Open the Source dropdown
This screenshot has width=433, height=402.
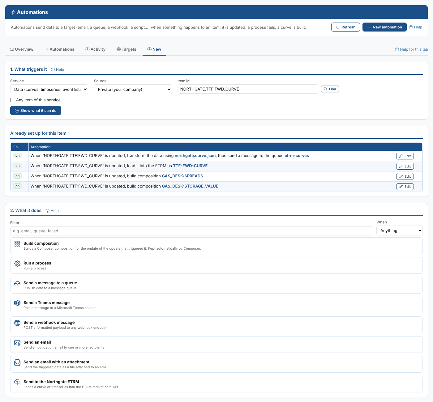pyautogui.click(x=133, y=89)
